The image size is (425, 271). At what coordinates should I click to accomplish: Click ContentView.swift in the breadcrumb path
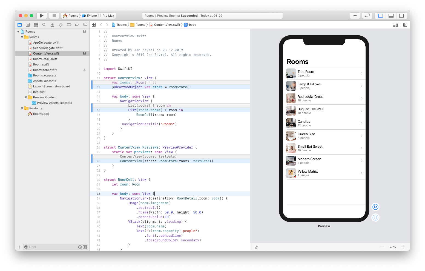pos(168,25)
